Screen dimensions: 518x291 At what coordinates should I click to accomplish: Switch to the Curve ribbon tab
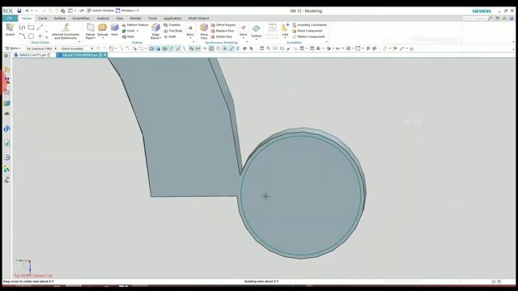coord(42,19)
